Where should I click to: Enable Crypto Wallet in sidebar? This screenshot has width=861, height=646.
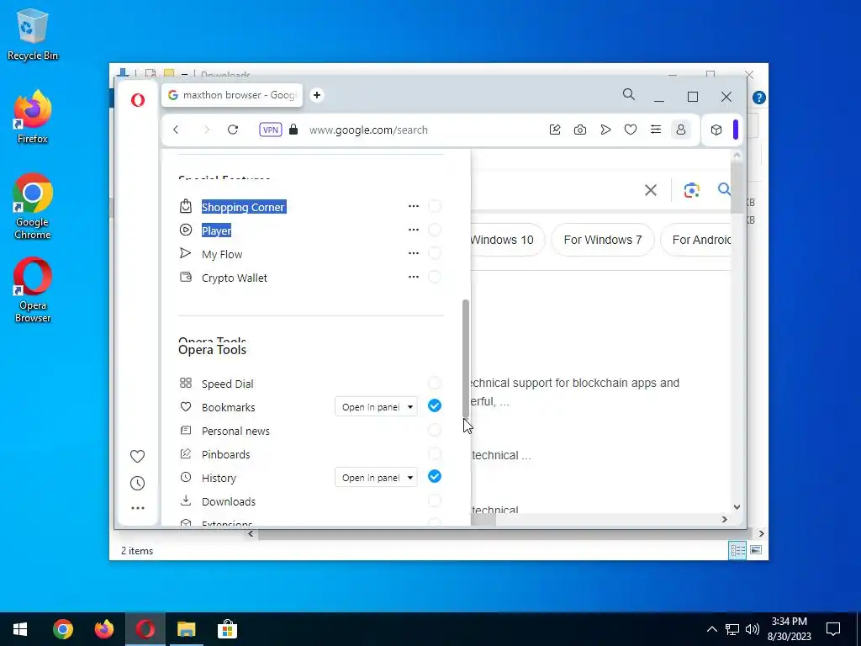click(435, 277)
